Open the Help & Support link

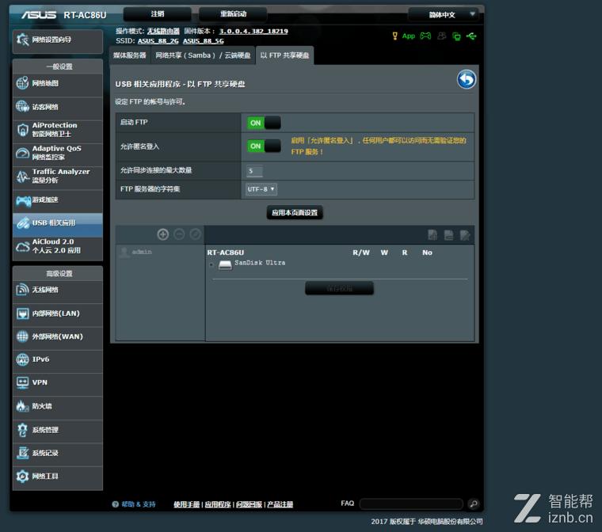pyautogui.click(x=134, y=504)
